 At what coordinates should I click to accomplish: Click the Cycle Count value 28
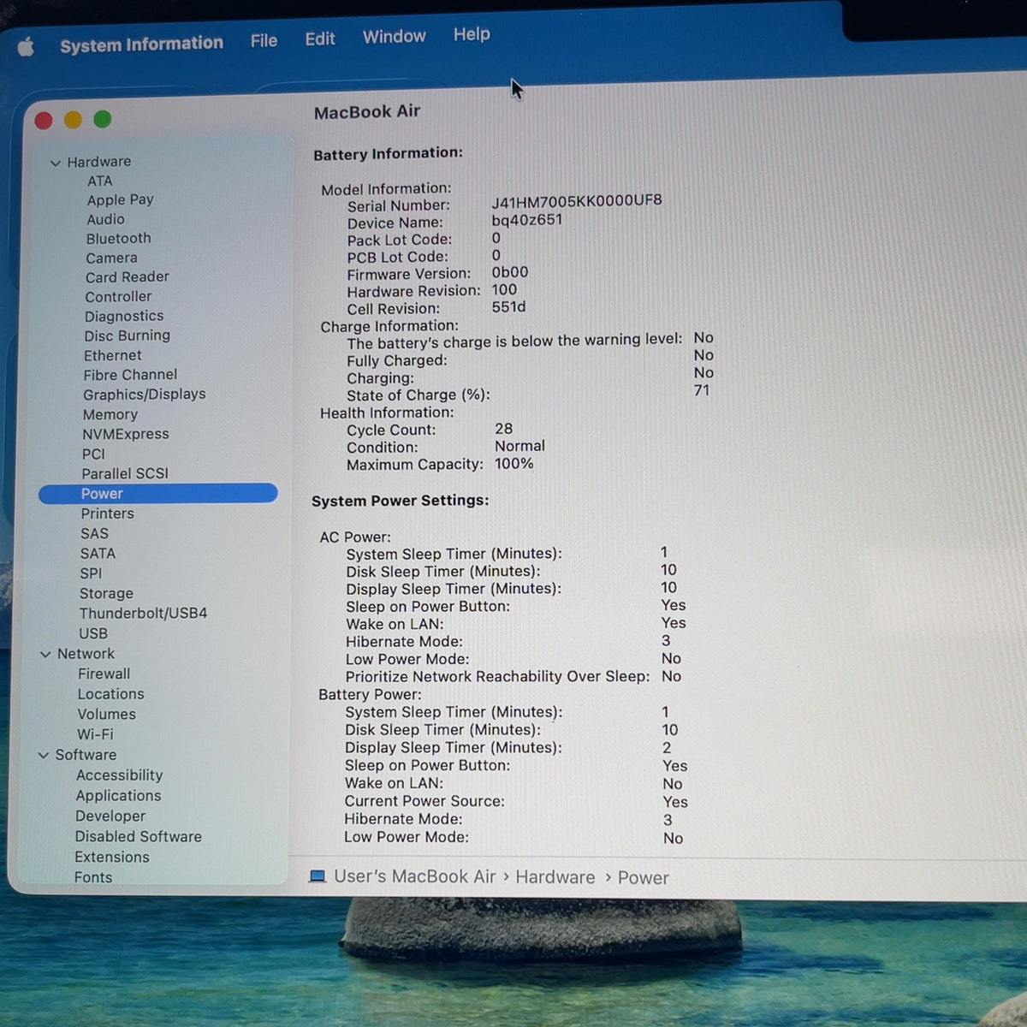tap(503, 429)
